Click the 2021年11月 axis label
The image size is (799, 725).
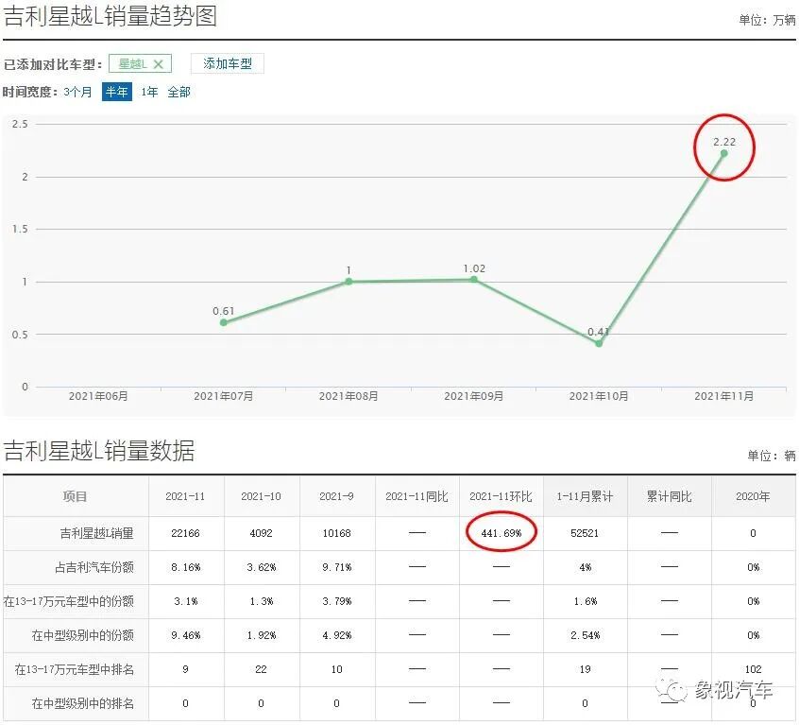[724, 396]
